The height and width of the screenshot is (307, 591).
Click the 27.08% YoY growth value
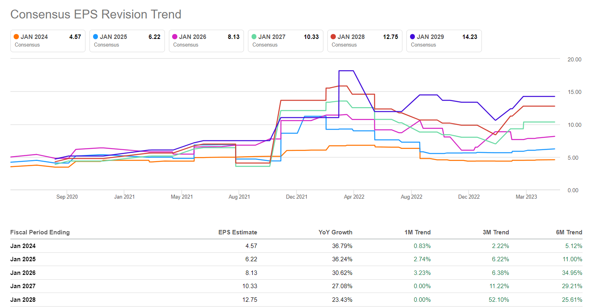point(343,286)
